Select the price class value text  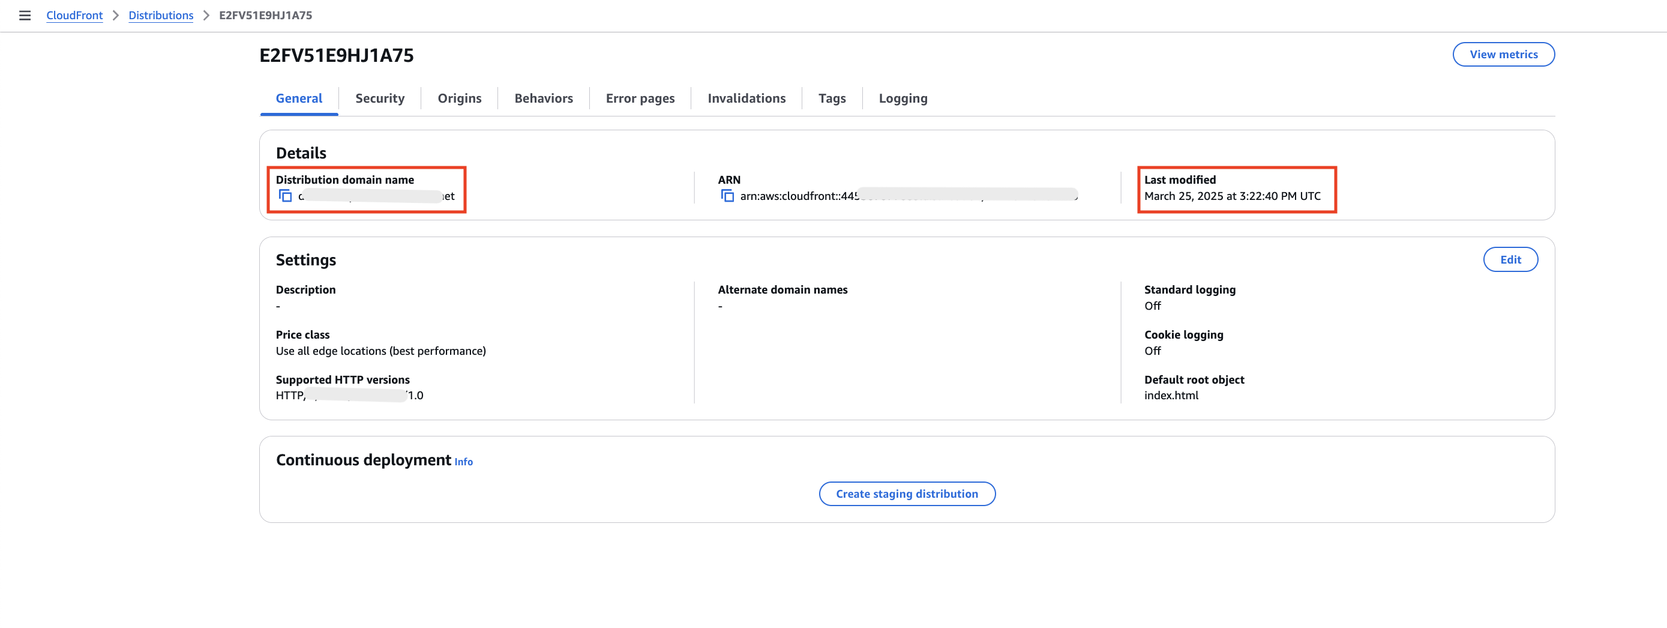tap(380, 351)
